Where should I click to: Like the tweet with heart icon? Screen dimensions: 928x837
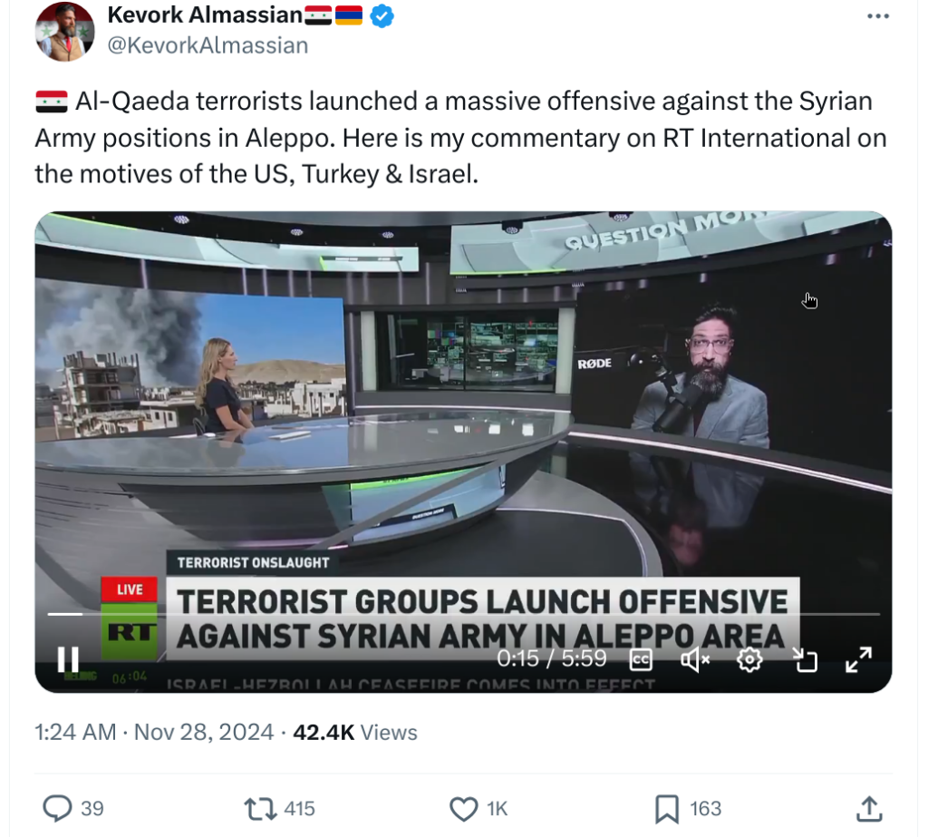pyautogui.click(x=463, y=809)
